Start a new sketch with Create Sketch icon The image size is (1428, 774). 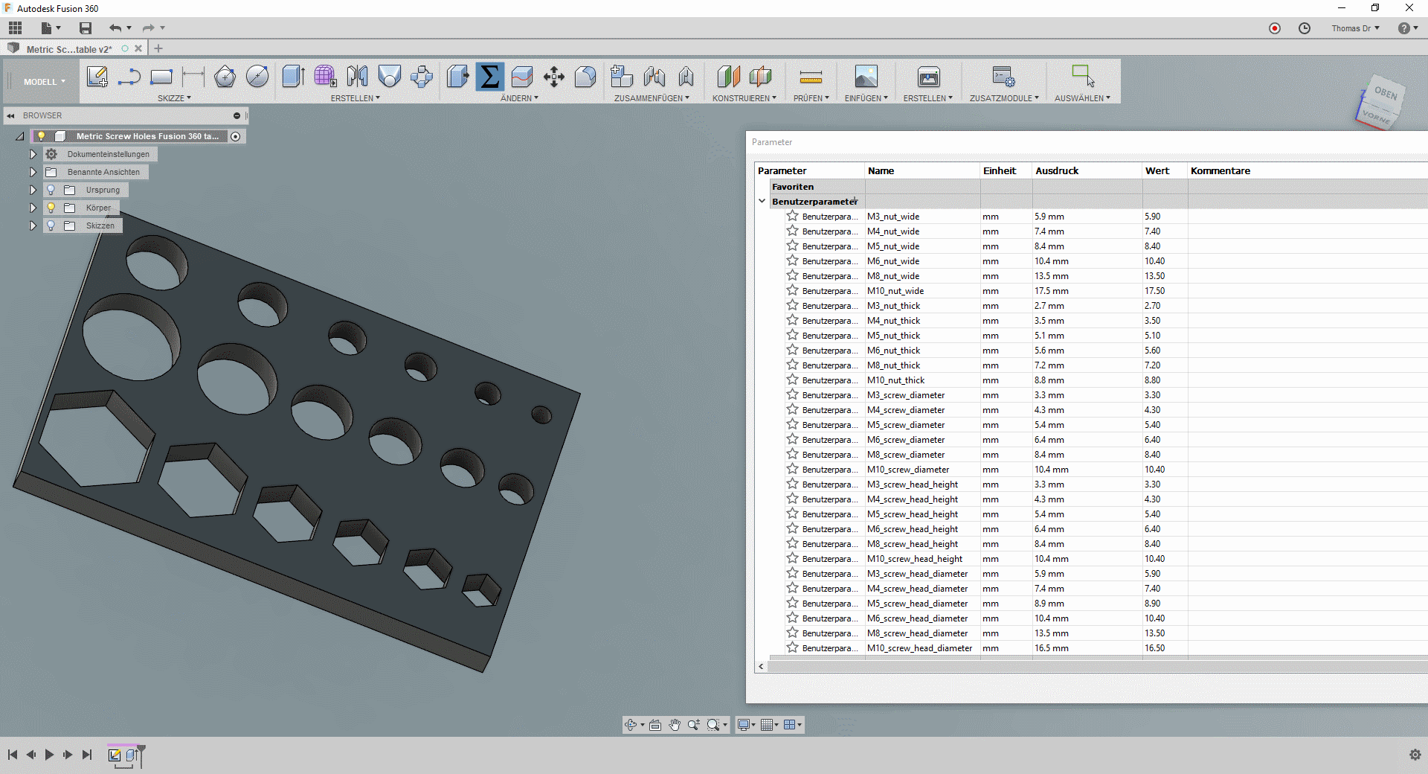[97, 77]
